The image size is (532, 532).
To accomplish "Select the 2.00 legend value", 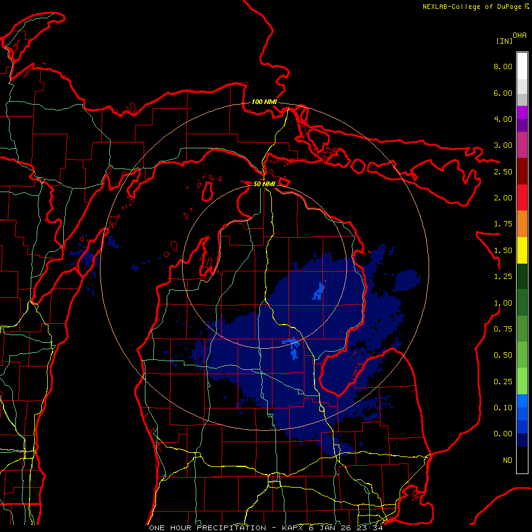I will (x=503, y=198).
